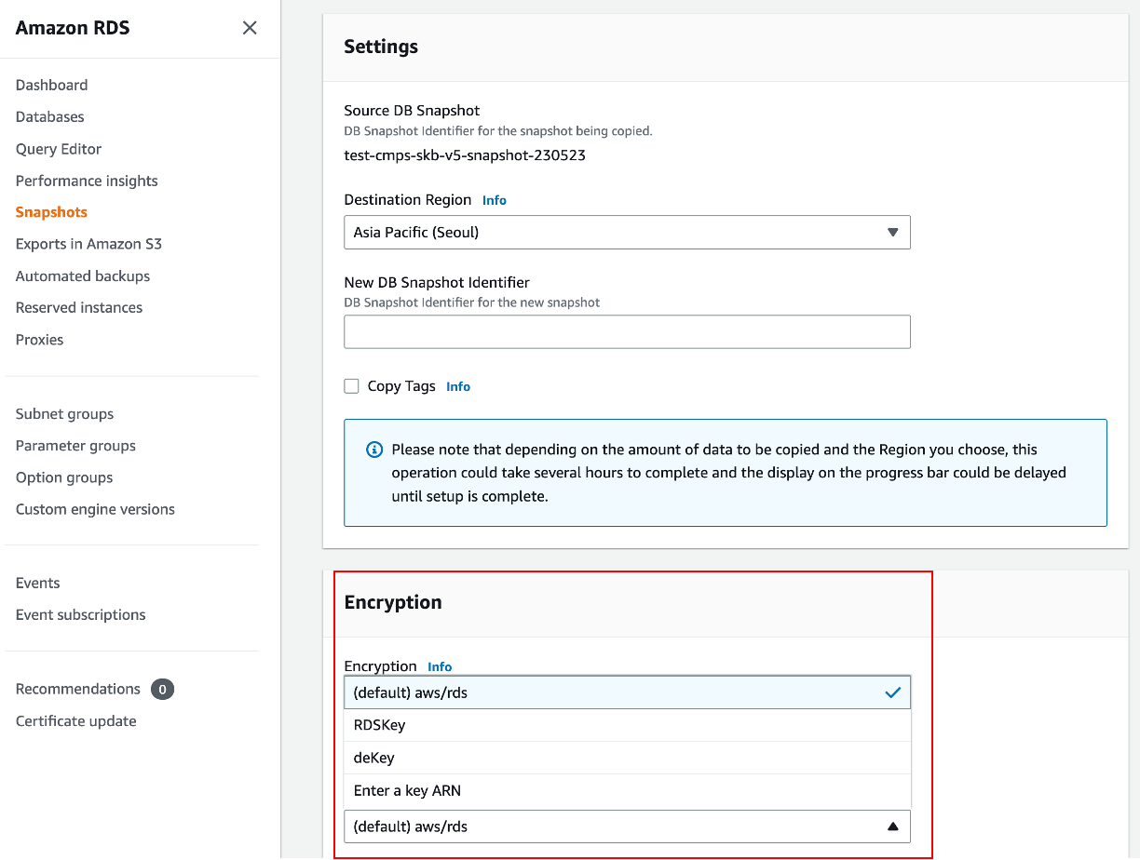This screenshot has width=1140, height=860.
Task: Click source snapshot name test-cmps-skb-v5-snapshot-230523
Action: click(465, 155)
